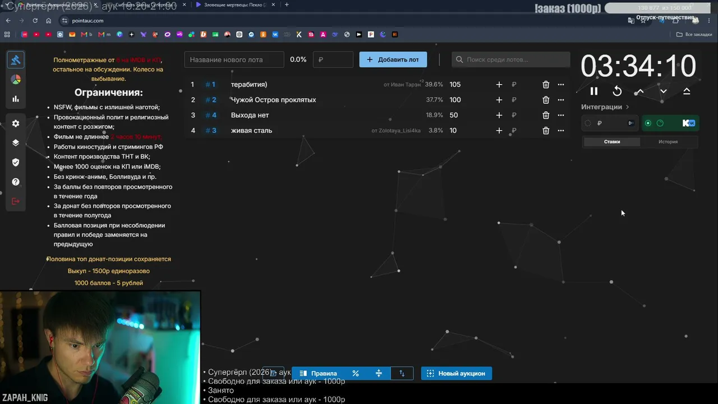The image size is (718, 404).
Task: Click the compact rows icon in bottom toolbar
Action: [x=379, y=373]
